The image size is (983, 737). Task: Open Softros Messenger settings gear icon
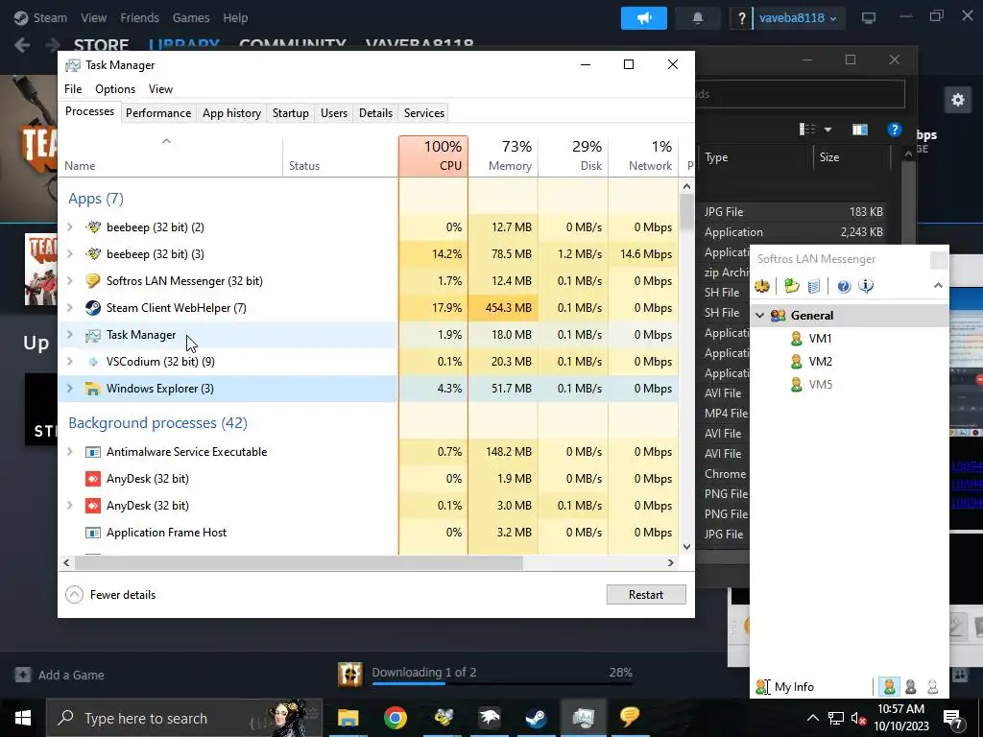tap(761, 286)
